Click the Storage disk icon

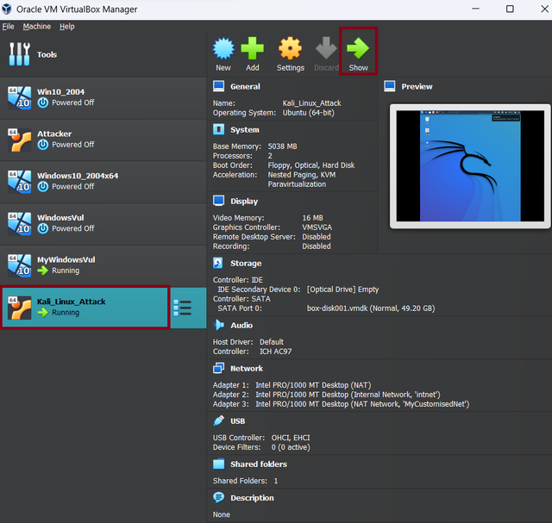(x=218, y=263)
